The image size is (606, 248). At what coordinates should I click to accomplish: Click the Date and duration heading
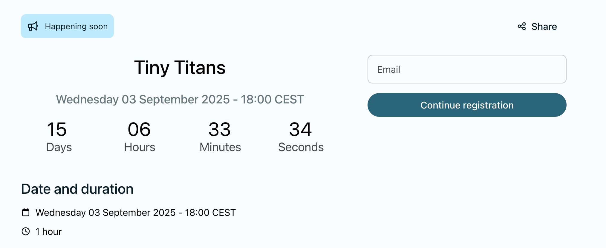pos(77,189)
